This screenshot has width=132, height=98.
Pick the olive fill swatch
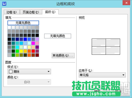point(21,55)
